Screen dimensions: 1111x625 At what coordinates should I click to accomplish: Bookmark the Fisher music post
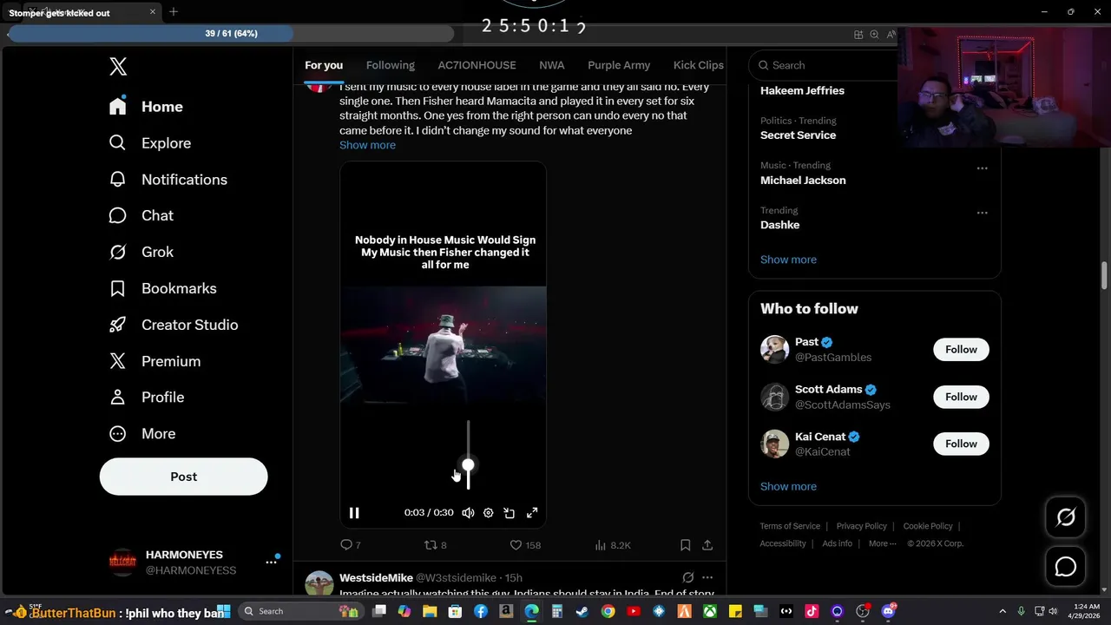(685, 545)
